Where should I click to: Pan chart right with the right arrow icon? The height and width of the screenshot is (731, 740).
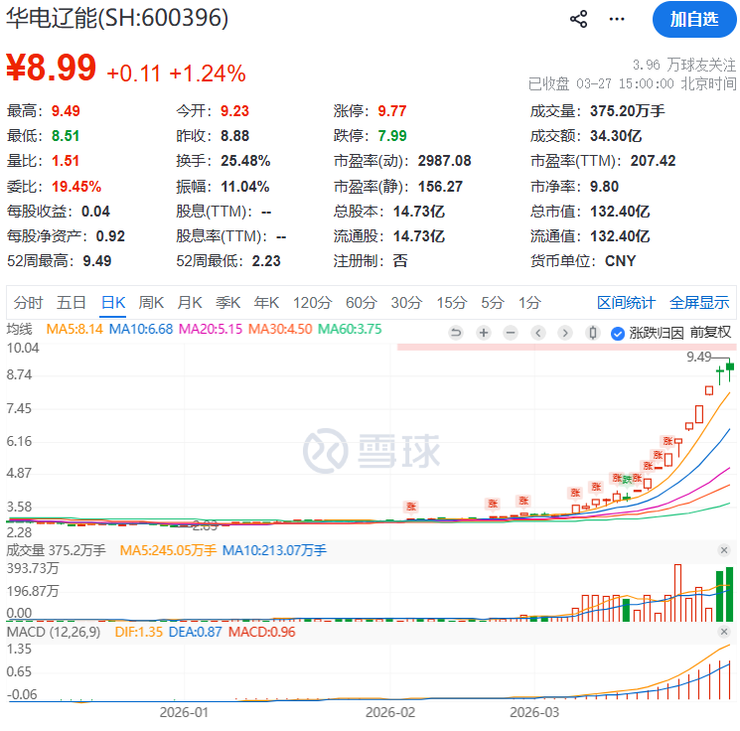pos(565,333)
